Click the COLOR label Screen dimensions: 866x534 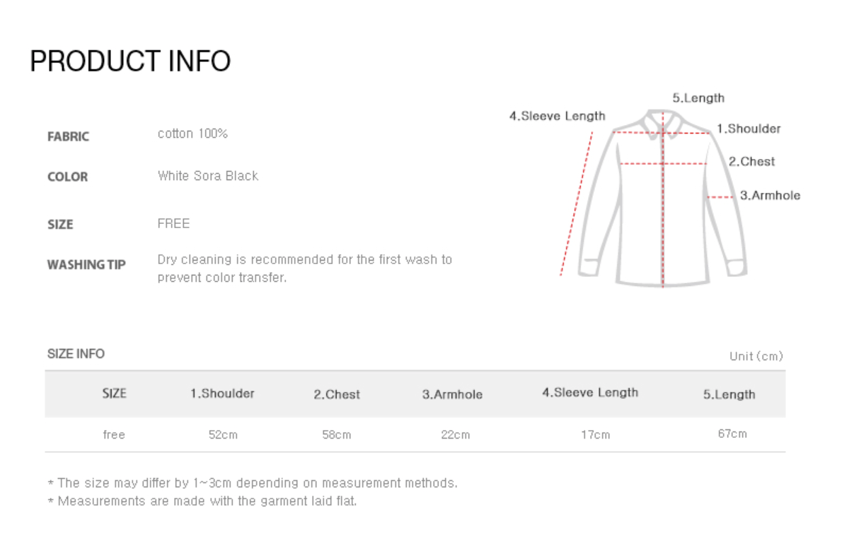coord(67,177)
